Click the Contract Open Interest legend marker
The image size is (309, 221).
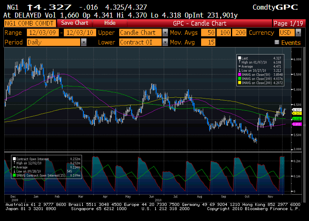click(x=15, y=159)
